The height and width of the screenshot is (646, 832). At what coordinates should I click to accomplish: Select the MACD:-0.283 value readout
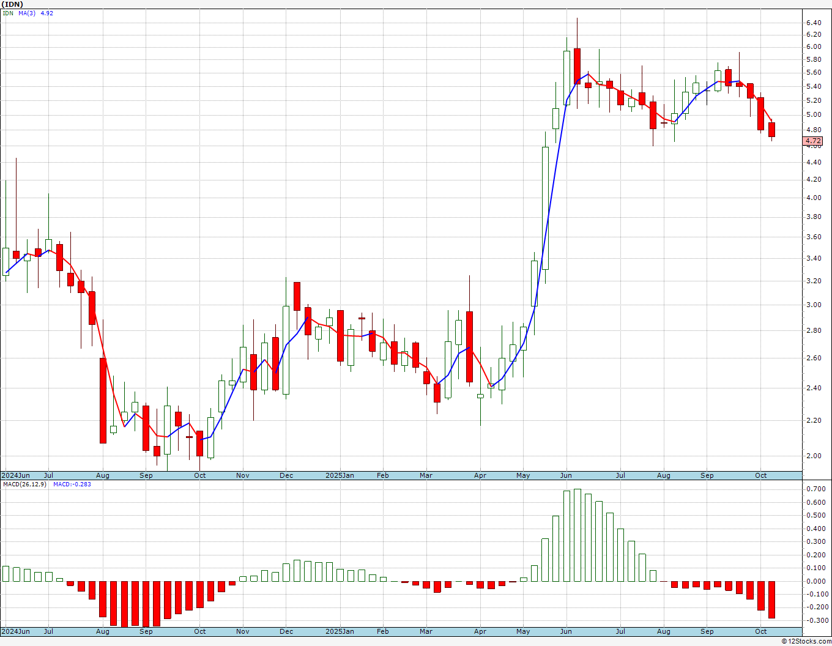(x=72, y=484)
